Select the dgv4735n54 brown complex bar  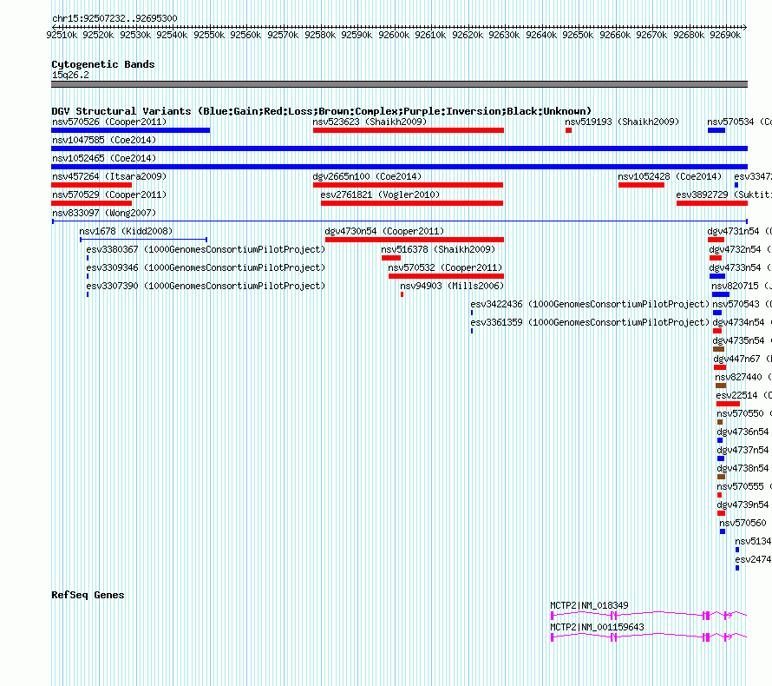719,349
